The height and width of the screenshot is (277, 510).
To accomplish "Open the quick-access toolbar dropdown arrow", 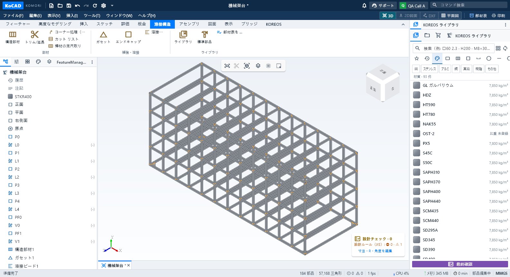I will click(x=112, y=5).
